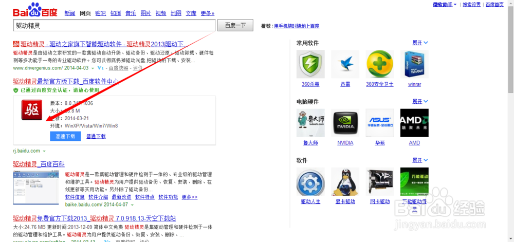
Task: Open the 360安全卫士 icon
Action: [x=380, y=64]
